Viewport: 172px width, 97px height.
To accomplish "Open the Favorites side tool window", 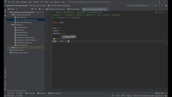I will (5, 86).
